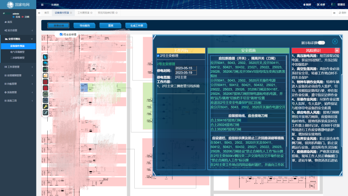The image size is (348, 196).
Task: Click the double back-arrow undo tool
Action: coord(46,63)
